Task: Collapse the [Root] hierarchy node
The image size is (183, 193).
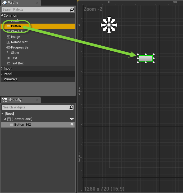Action: click(2, 113)
